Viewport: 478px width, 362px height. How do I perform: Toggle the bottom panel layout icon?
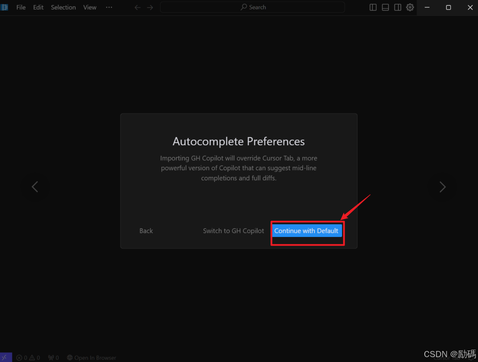click(x=385, y=7)
